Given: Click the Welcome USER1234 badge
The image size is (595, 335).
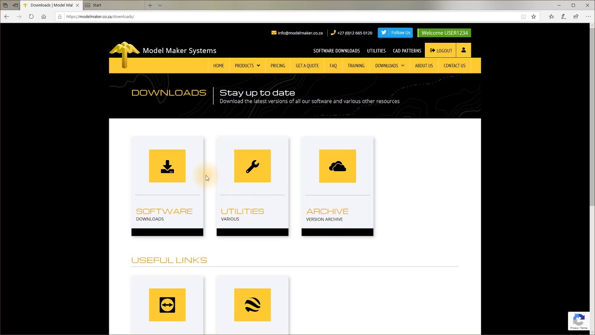Looking at the screenshot, I should click(x=445, y=33).
